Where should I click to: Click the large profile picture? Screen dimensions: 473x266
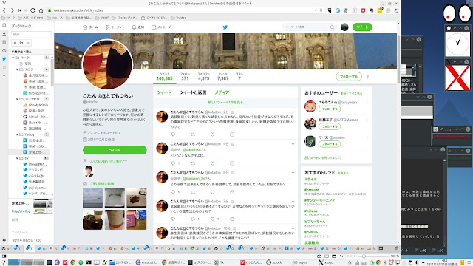point(107,64)
